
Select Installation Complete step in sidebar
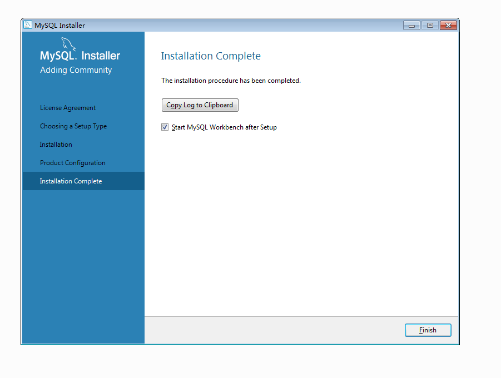(83, 181)
